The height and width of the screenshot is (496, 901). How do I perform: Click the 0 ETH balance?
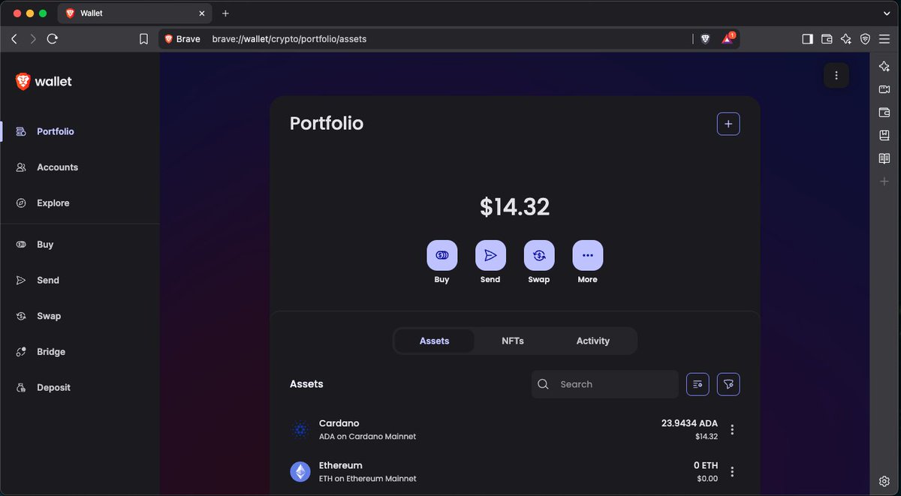tap(706, 465)
